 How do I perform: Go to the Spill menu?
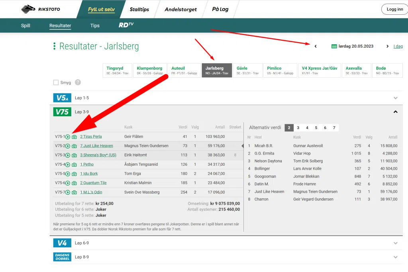click(x=25, y=25)
